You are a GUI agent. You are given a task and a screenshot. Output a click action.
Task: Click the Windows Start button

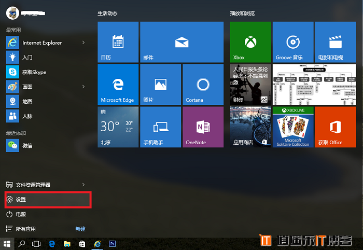point(7,244)
